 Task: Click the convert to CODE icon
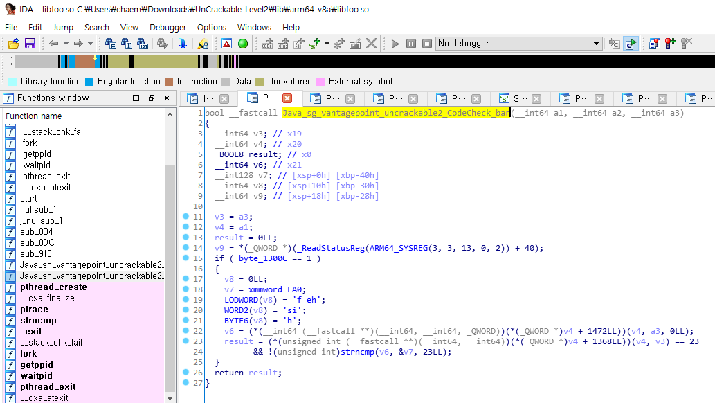[x=267, y=44]
